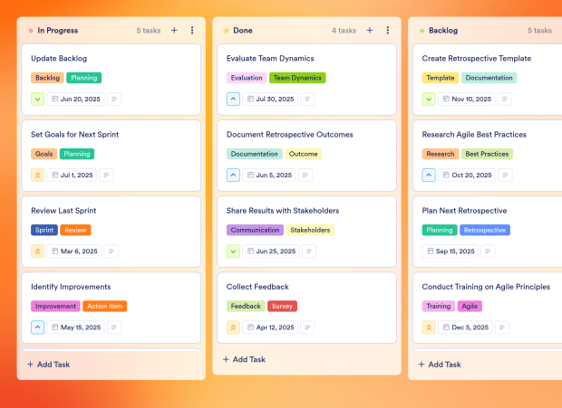The width and height of the screenshot is (562, 408).
Task: Change priority on Evaluate Team Dynamics card
Action: tap(234, 99)
